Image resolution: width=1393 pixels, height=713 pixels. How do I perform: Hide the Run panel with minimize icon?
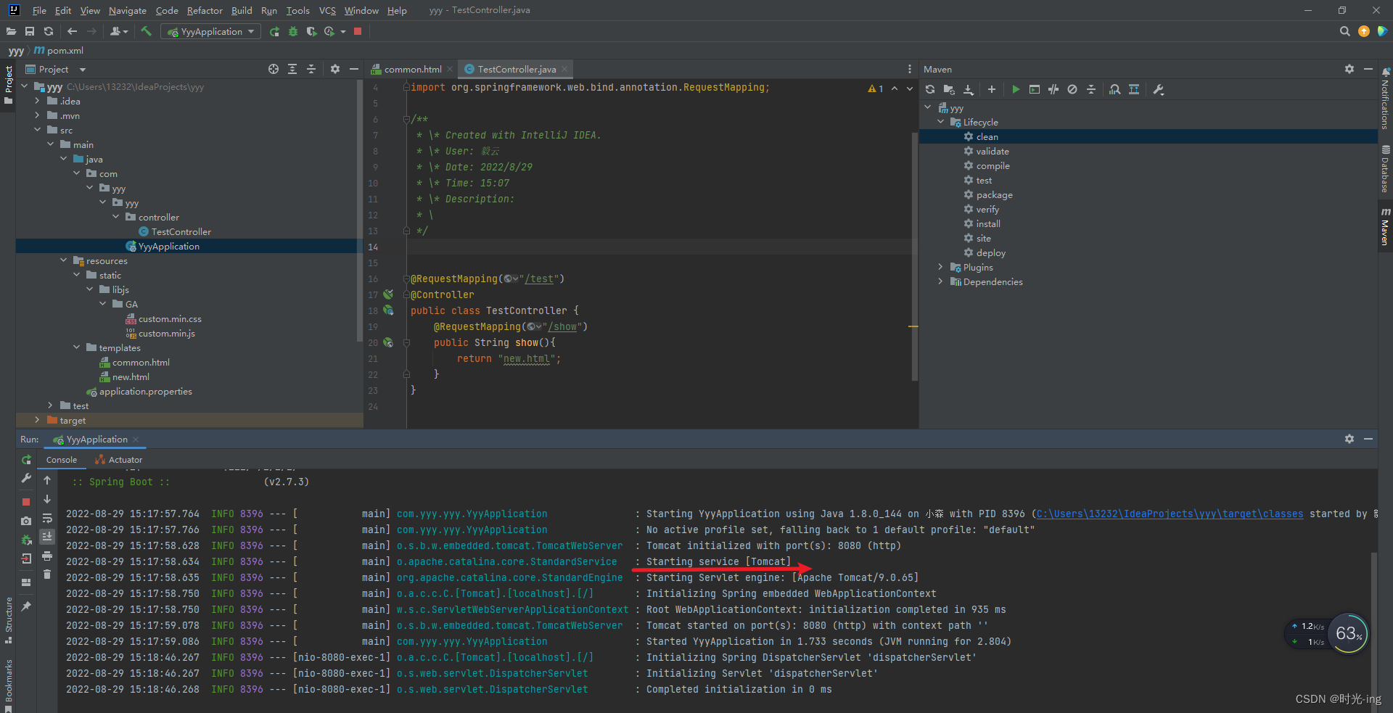click(x=1368, y=439)
